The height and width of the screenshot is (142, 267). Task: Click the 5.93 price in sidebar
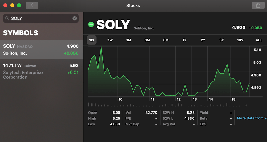point(74,66)
